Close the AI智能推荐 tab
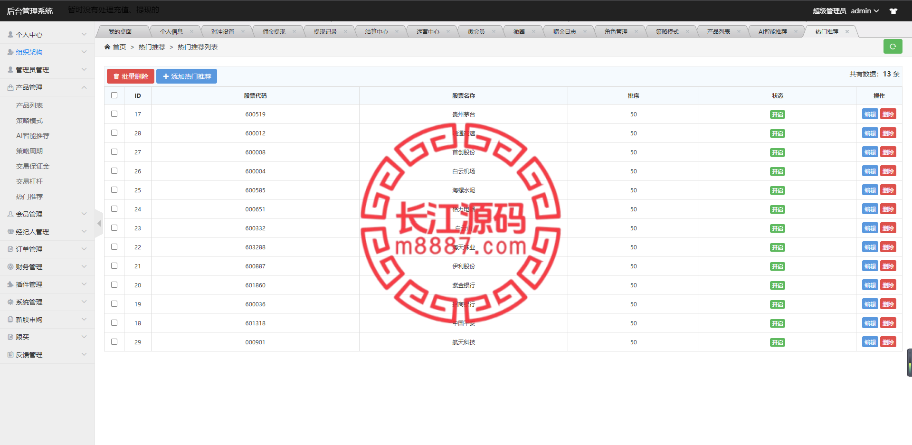This screenshot has width=912, height=445. pos(796,32)
